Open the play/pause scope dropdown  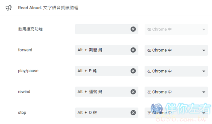176,71
